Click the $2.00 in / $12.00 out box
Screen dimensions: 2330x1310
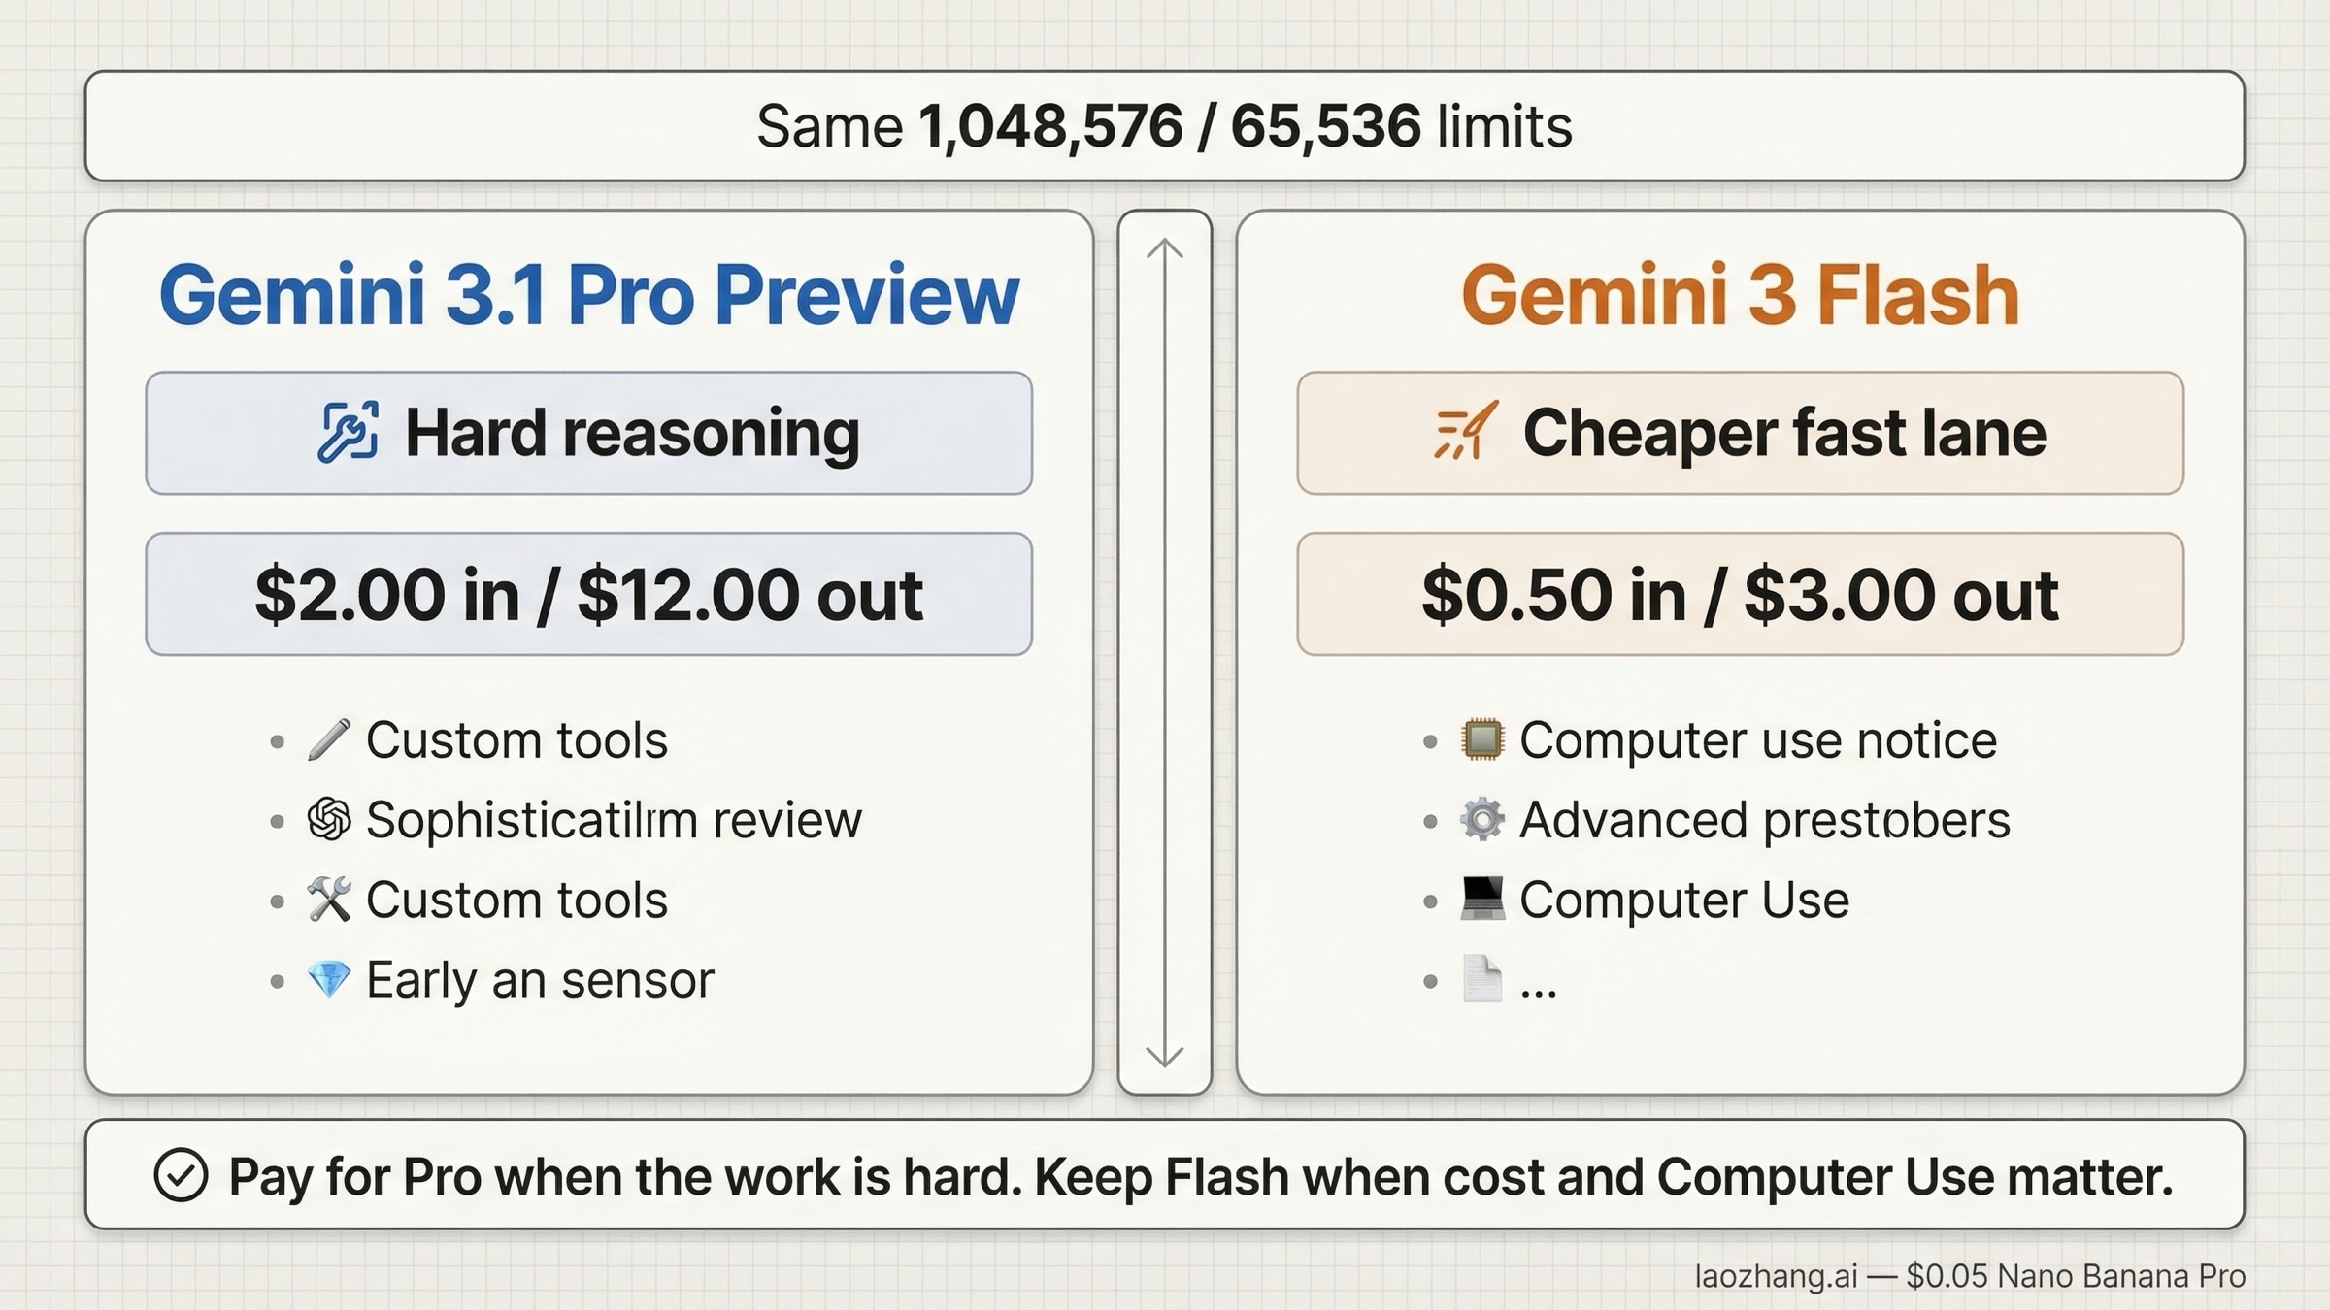click(x=588, y=594)
